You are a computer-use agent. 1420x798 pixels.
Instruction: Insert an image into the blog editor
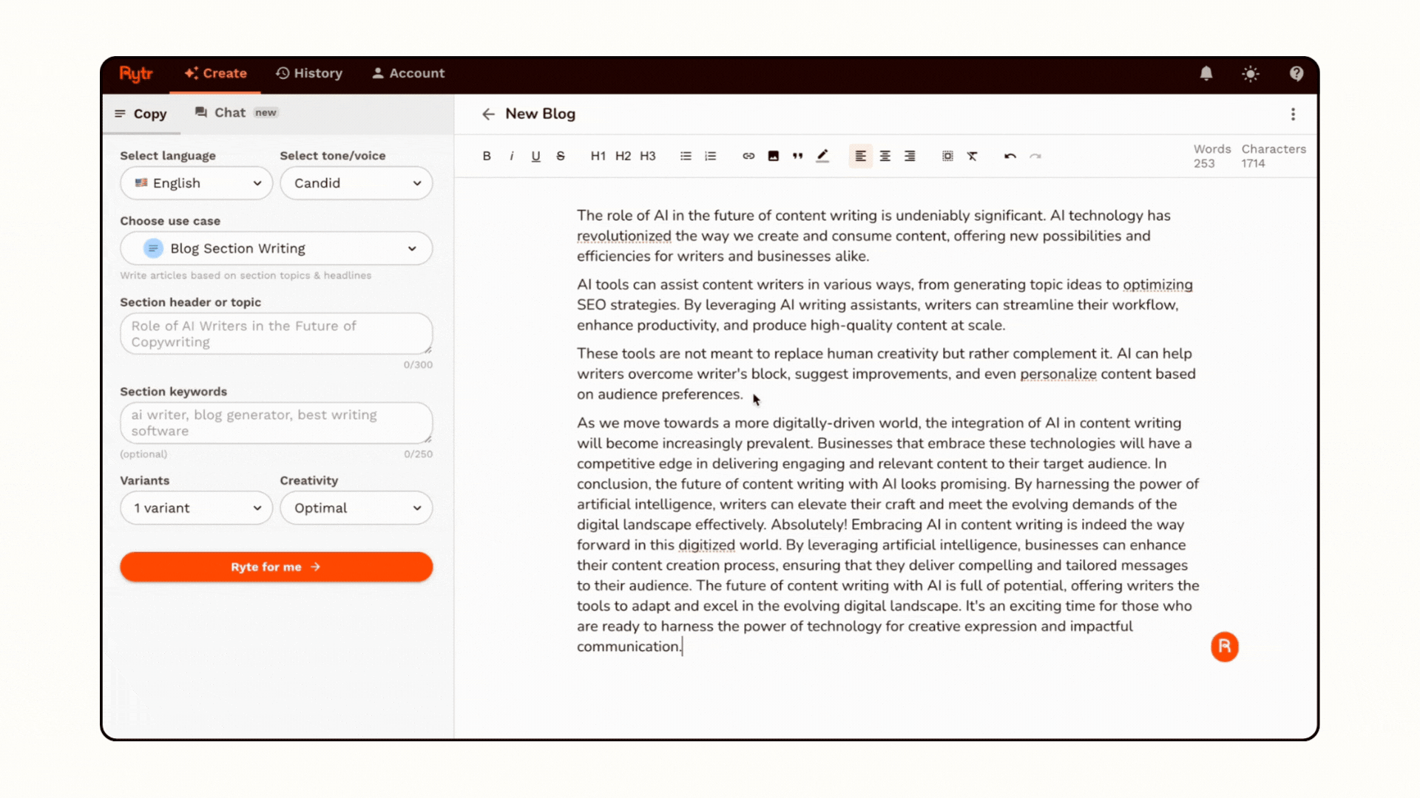pyautogui.click(x=773, y=156)
